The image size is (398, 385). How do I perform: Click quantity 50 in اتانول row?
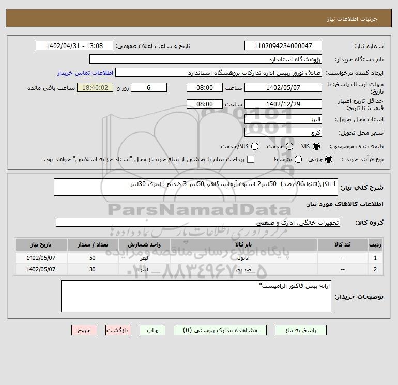93,258
